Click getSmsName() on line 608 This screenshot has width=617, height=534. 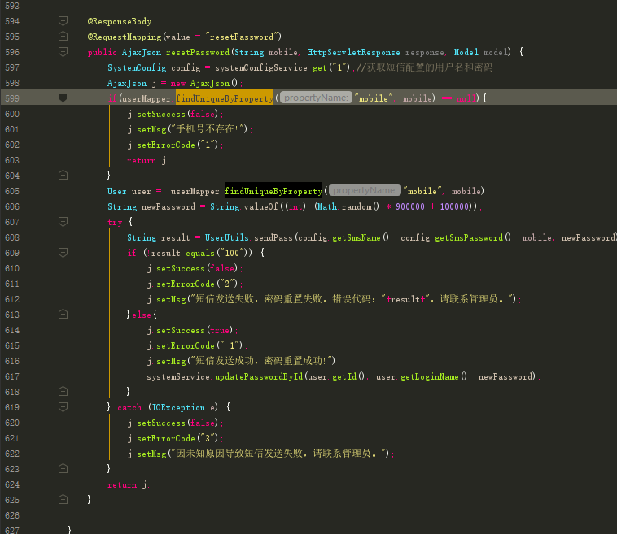pos(361,237)
